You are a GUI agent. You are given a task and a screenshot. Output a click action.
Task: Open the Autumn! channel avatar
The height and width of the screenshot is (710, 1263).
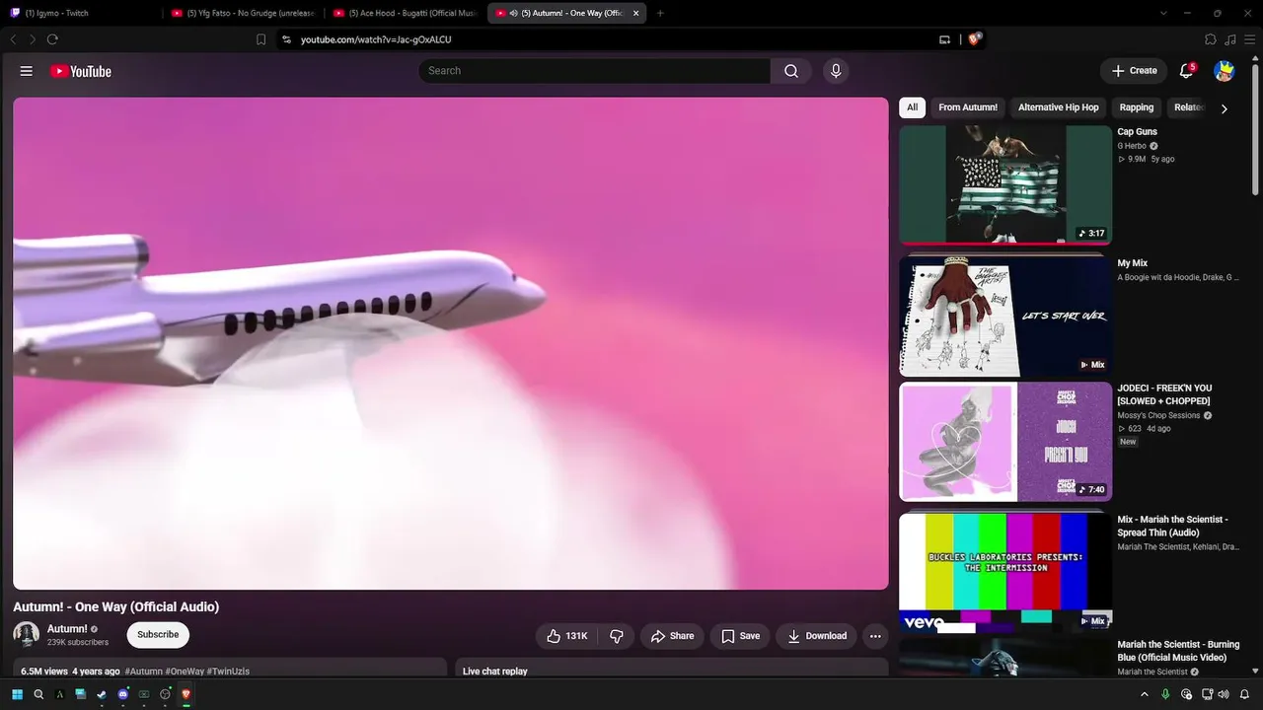pyautogui.click(x=27, y=634)
